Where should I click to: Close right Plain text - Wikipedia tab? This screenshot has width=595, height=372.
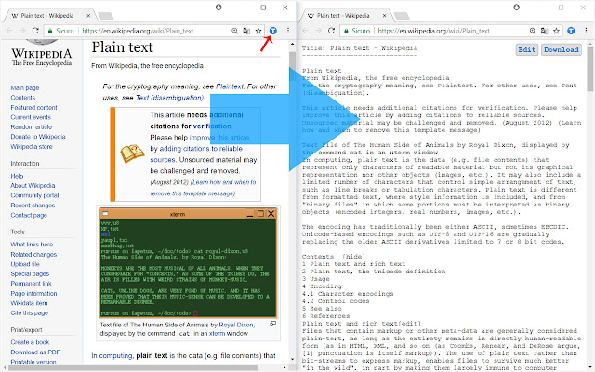[x=384, y=16]
